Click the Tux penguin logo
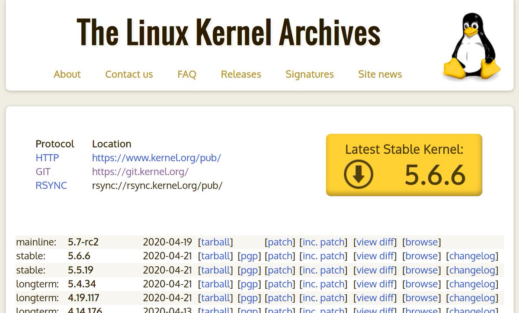 click(x=472, y=47)
